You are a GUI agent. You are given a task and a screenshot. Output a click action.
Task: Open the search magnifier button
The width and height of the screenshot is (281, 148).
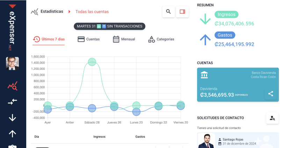pos(168,12)
